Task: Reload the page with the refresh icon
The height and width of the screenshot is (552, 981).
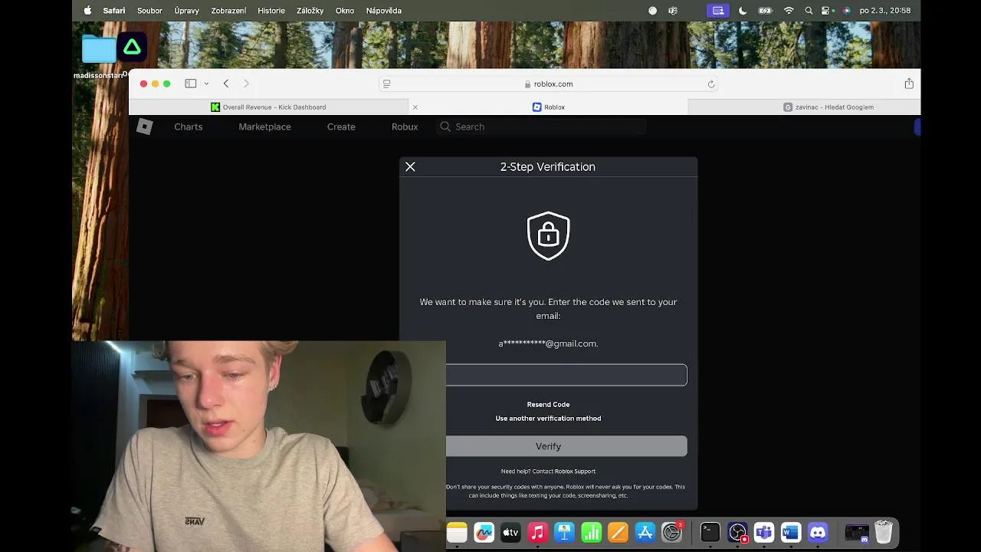Action: click(711, 84)
